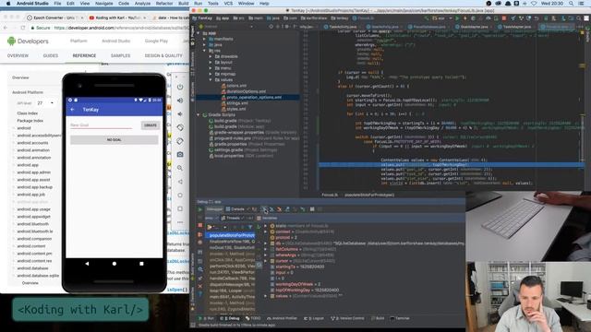Take an emulator screenshot with camera icon

pyautogui.click(x=180, y=154)
